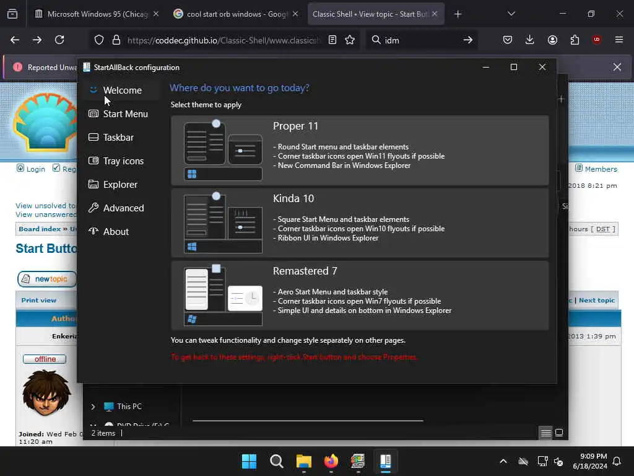Open the Explorer settings page
This screenshot has height=476, width=634.
point(122,184)
